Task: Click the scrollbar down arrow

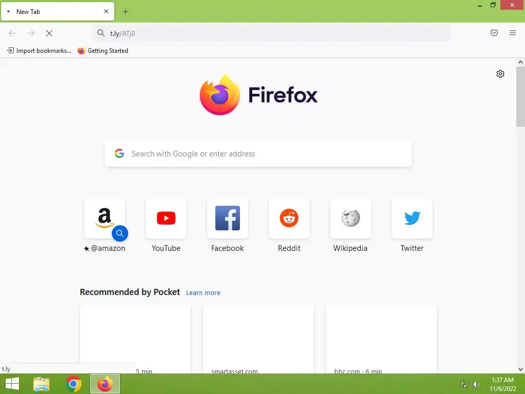Action: pyautogui.click(x=520, y=369)
